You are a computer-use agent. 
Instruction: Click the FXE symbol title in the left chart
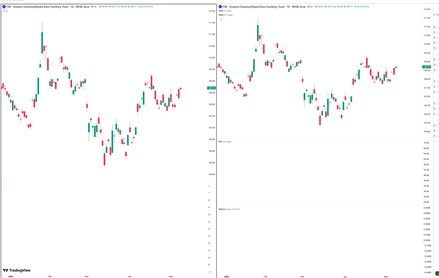click(48, 7)
